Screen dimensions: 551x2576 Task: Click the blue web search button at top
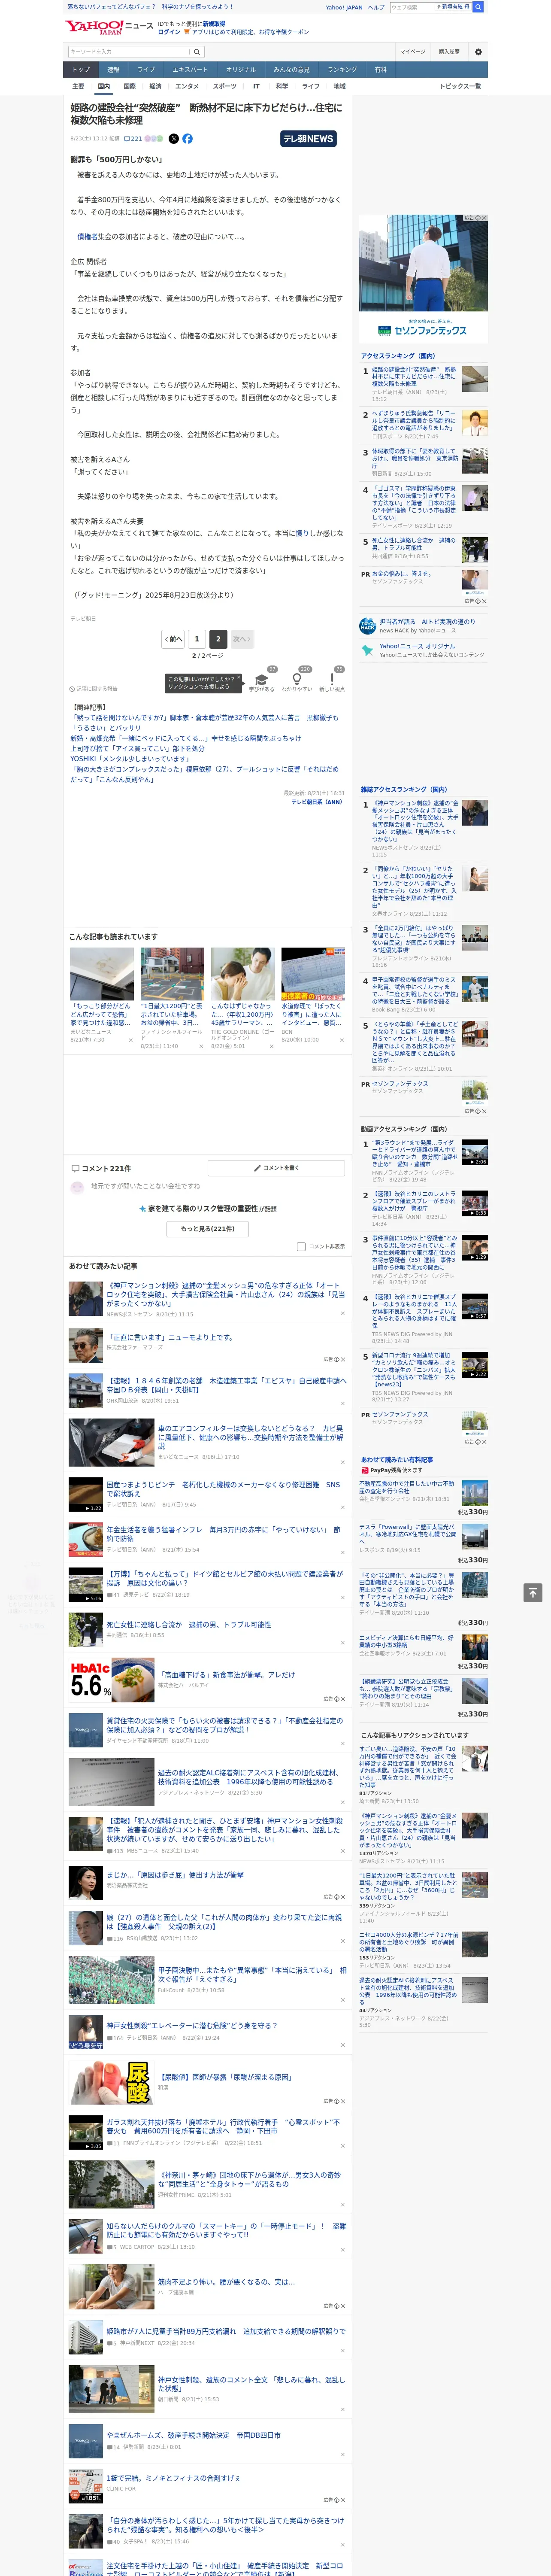tap(478, 7)
